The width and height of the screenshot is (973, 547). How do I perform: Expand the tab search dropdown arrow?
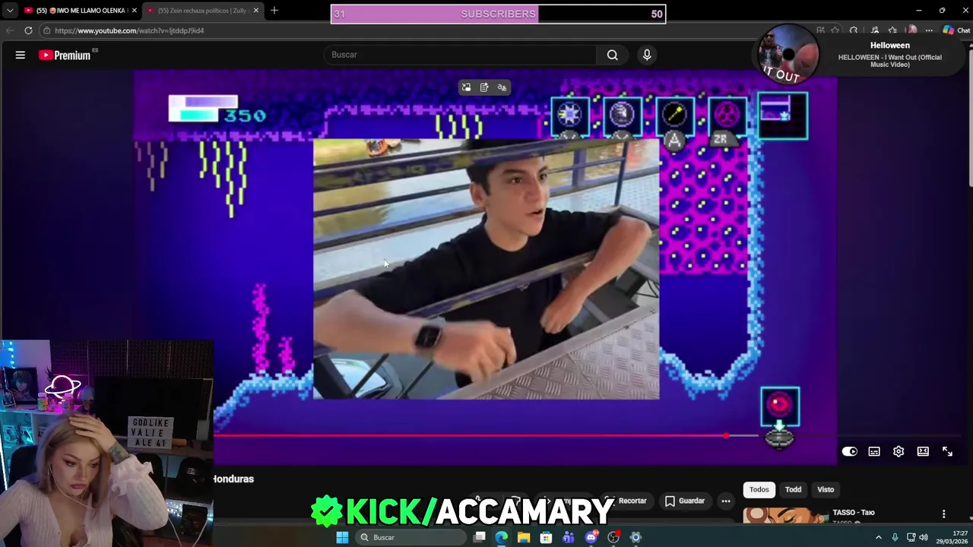click(9, 11)
